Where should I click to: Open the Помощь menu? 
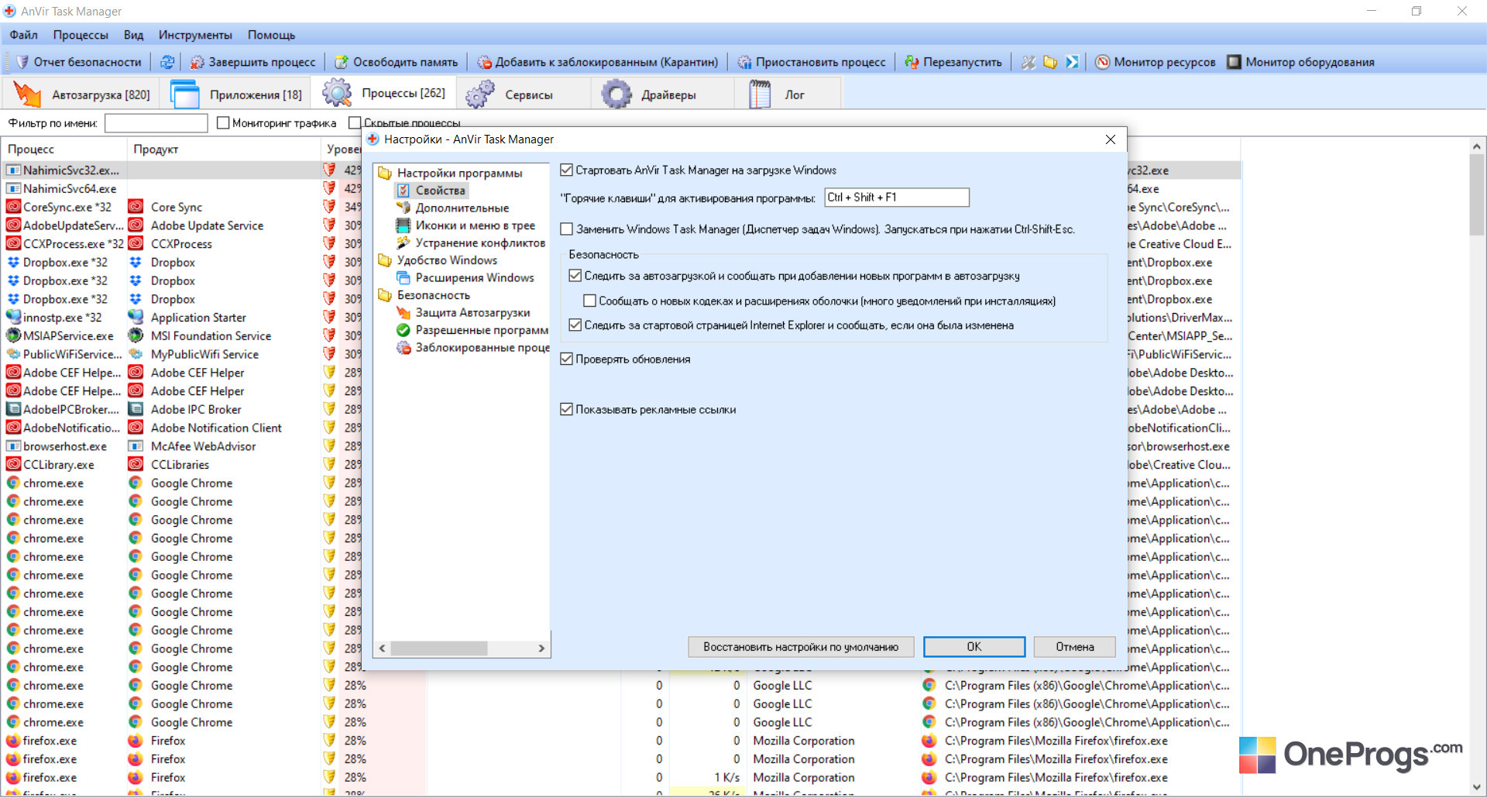271,35
